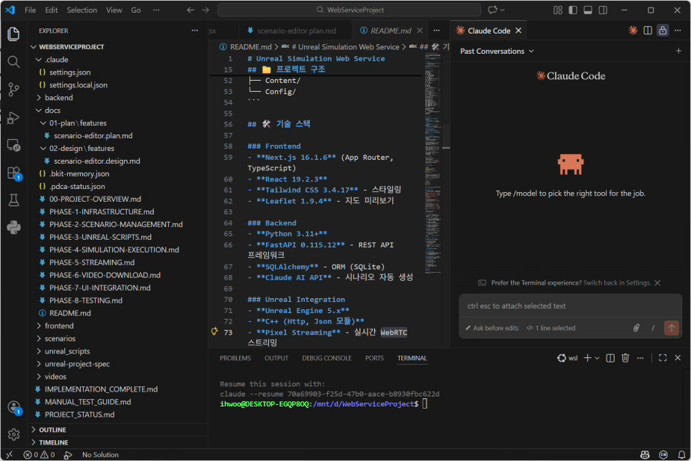Open Extensions view with update badge
The image size is (691, 461).
click(x=13, y=173)
